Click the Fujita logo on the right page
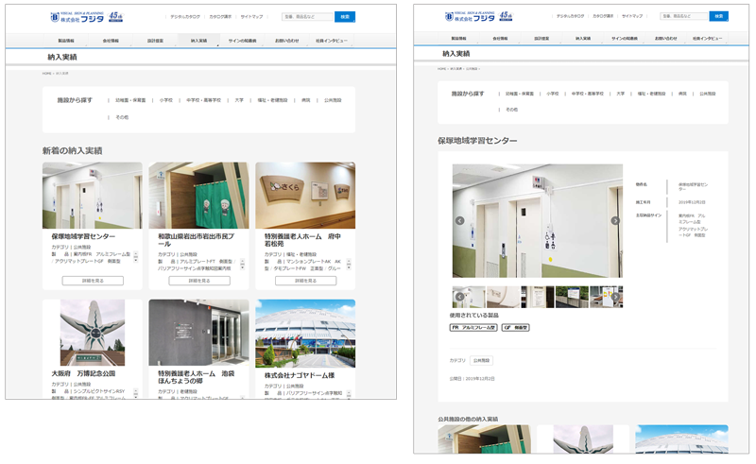 [470, 17]
